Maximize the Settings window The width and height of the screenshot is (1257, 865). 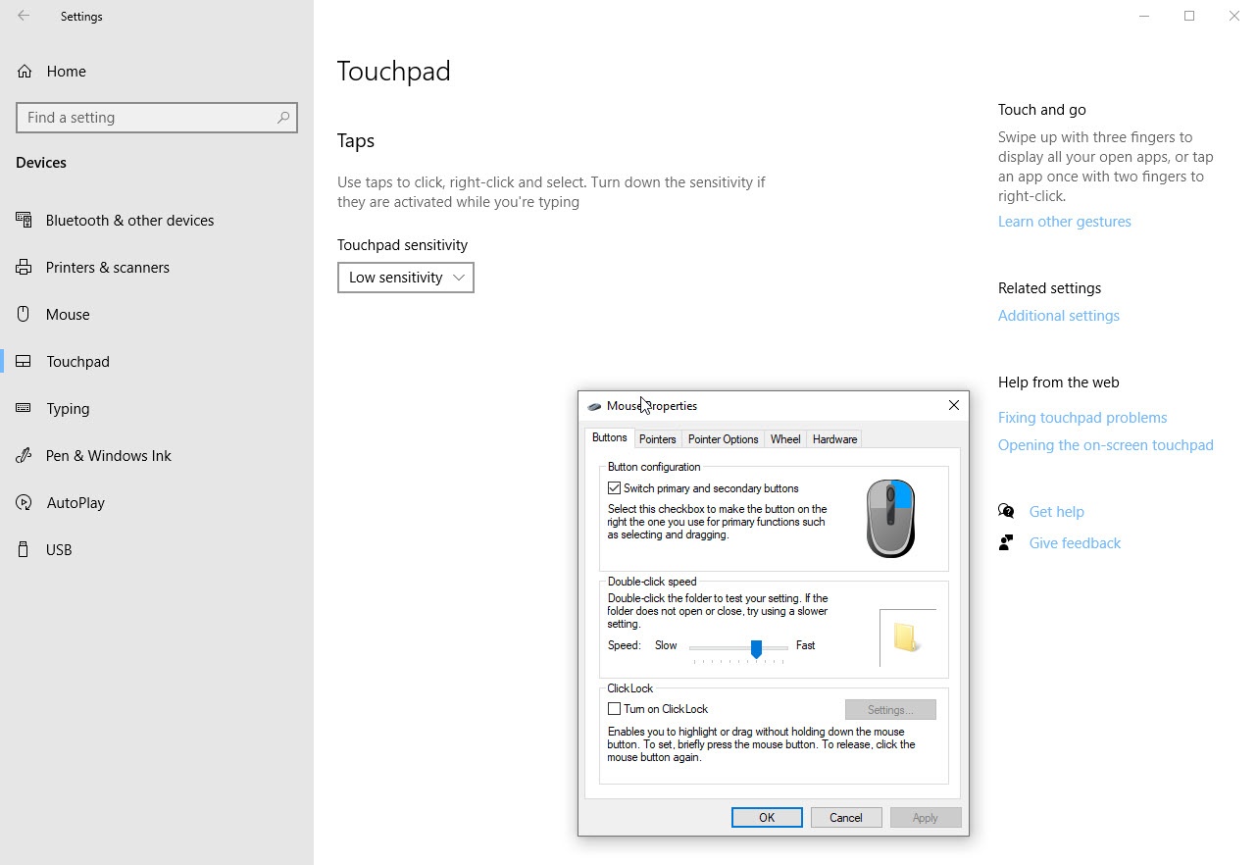1189,16
